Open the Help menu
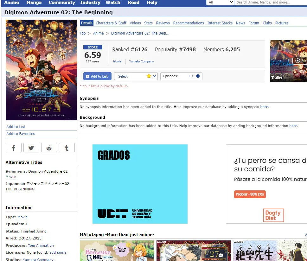This screenshot has height=261, width=307. (x=152, y=2)
